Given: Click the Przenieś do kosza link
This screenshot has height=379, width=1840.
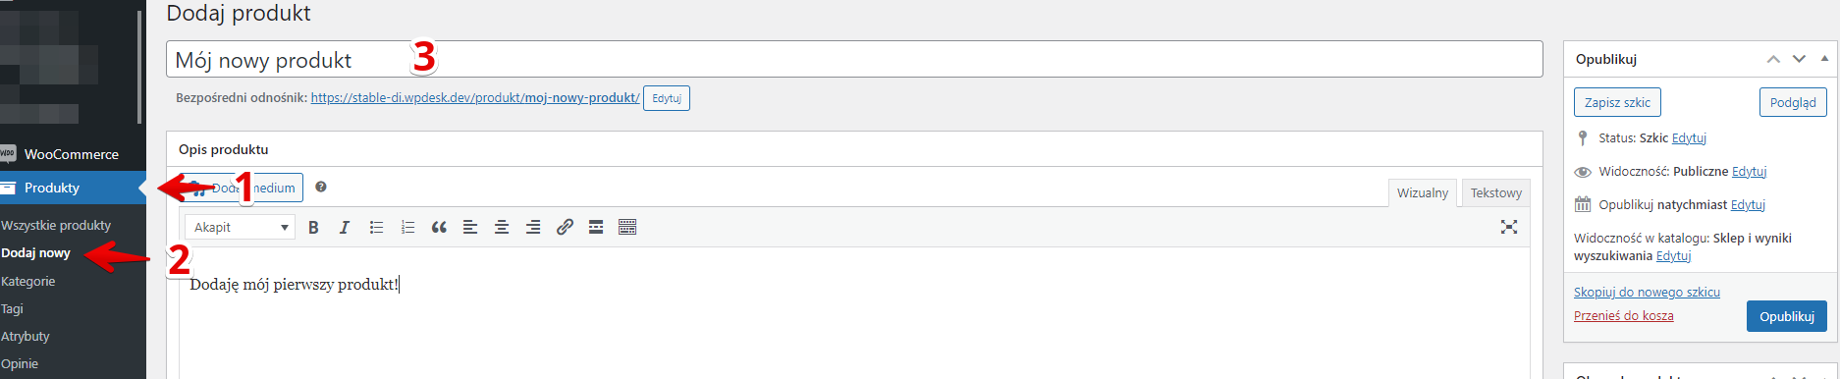Looking at the screenshot, I should tap(1623, 315).
